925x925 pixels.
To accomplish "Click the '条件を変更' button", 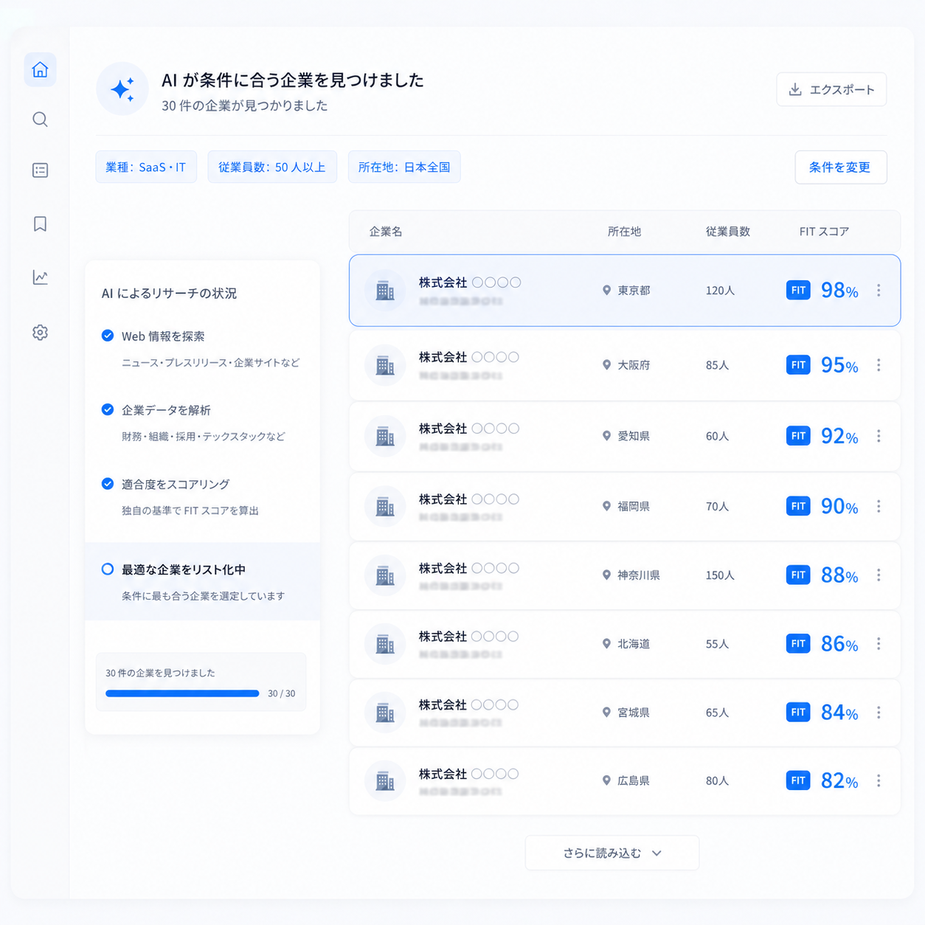I will pos(840,167).
